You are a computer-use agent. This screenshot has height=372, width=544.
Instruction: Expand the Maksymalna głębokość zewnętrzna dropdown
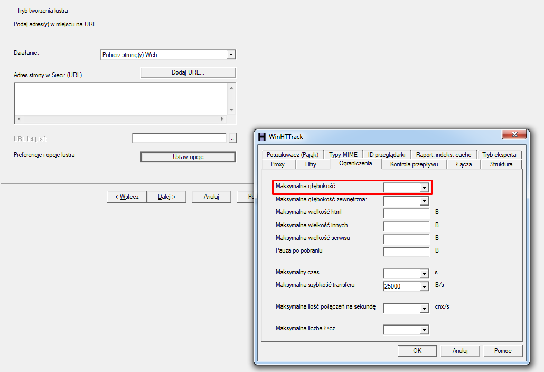(424, 201)
